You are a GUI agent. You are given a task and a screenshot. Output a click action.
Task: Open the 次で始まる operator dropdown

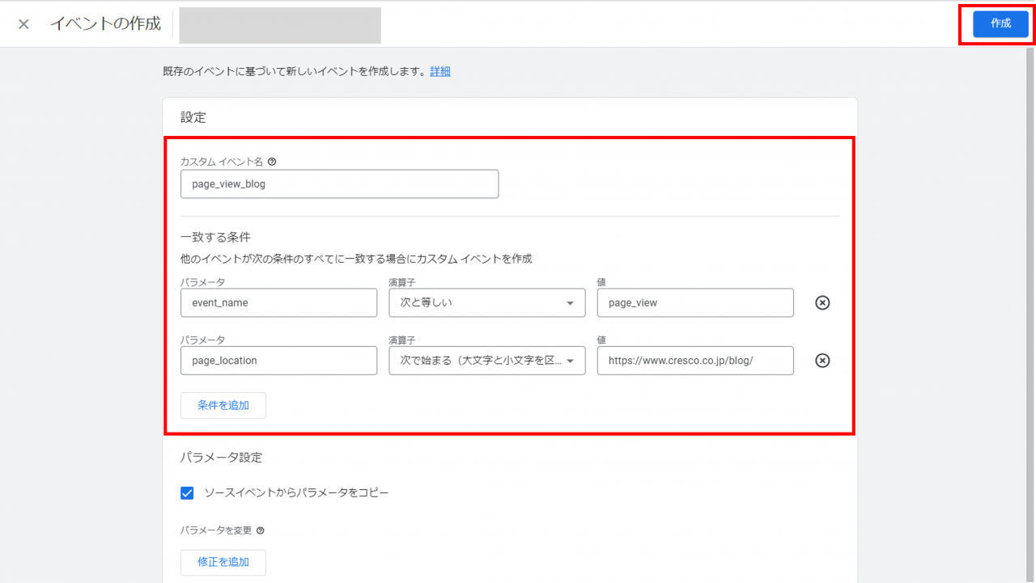486,361
